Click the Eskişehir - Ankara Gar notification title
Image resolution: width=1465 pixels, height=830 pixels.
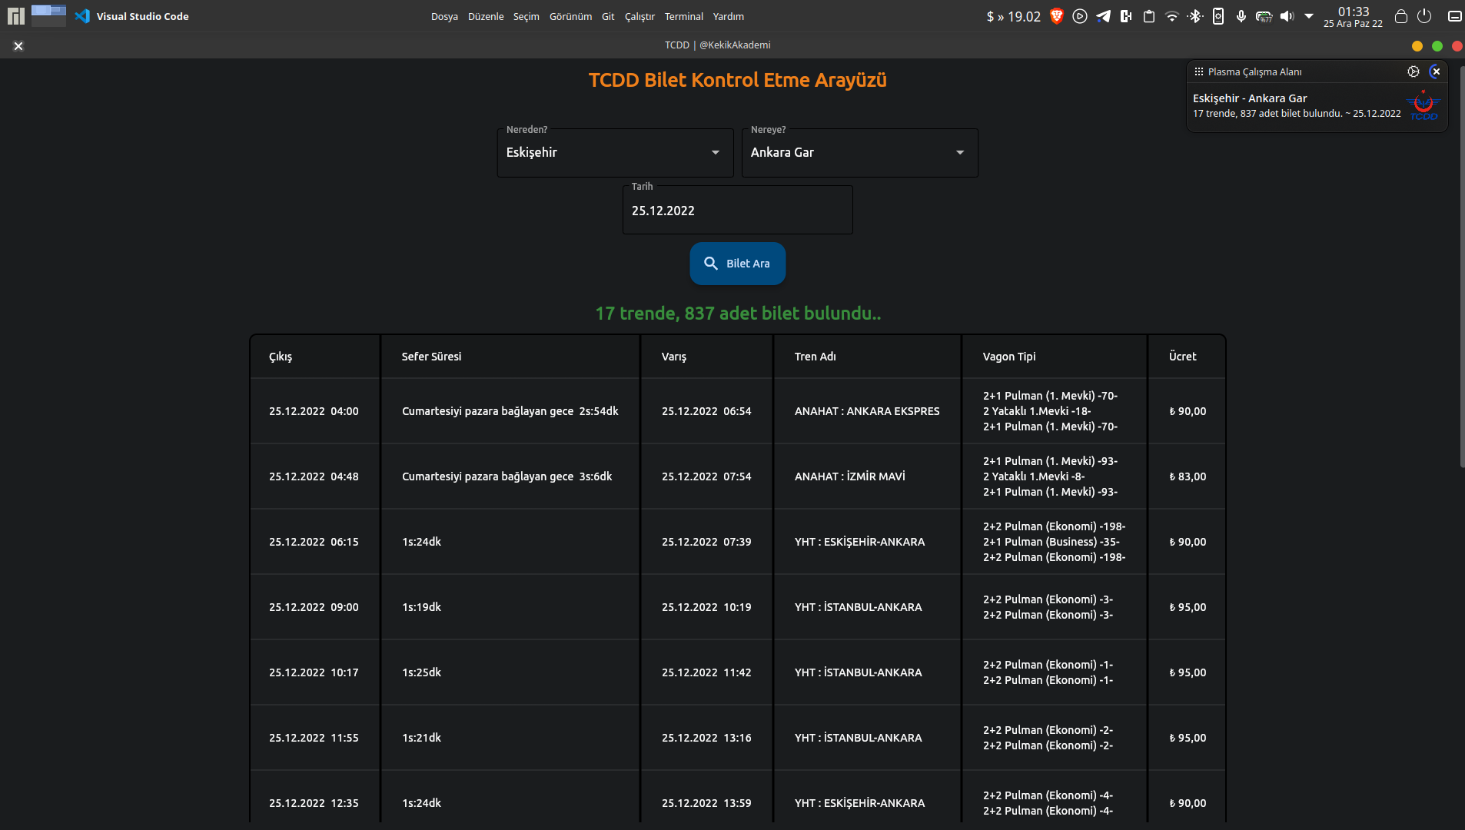point(1250,98)
